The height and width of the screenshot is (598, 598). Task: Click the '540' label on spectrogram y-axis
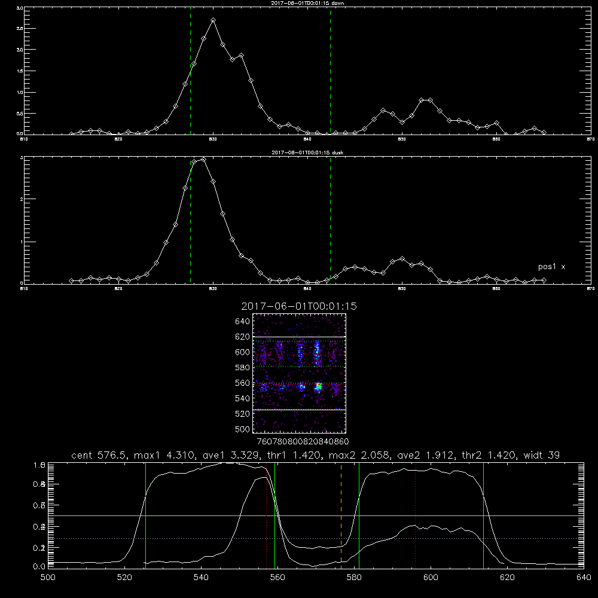pyautogui.click(x=243, y=398)
